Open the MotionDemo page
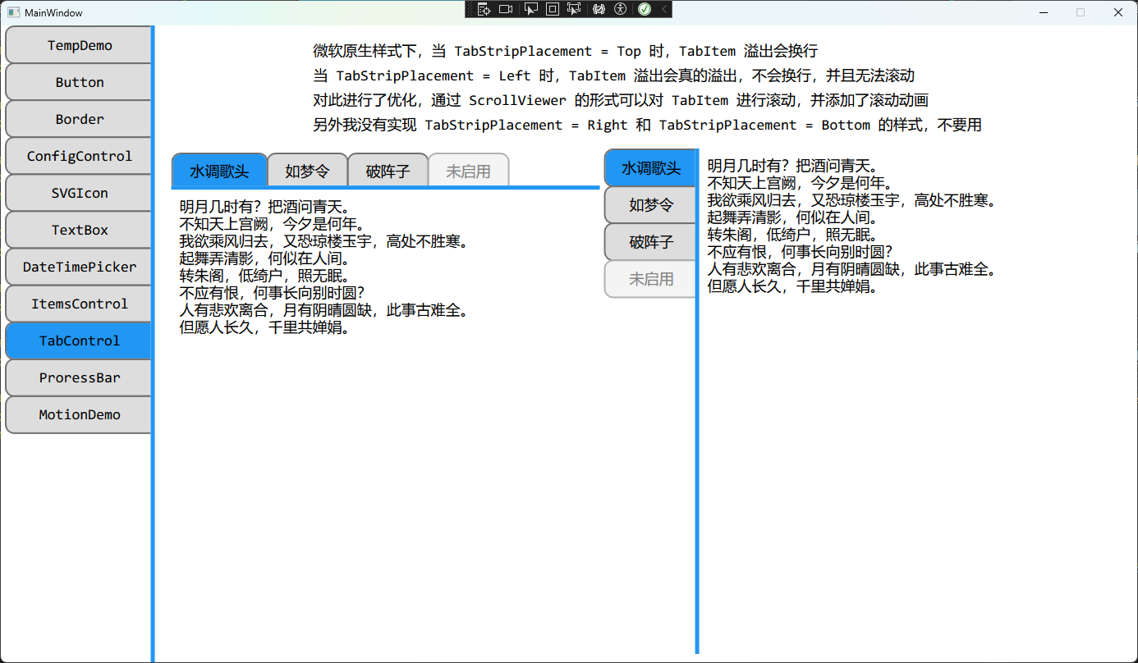The height and width of the screenshot is (663, 1138). [x=79, y=414]
